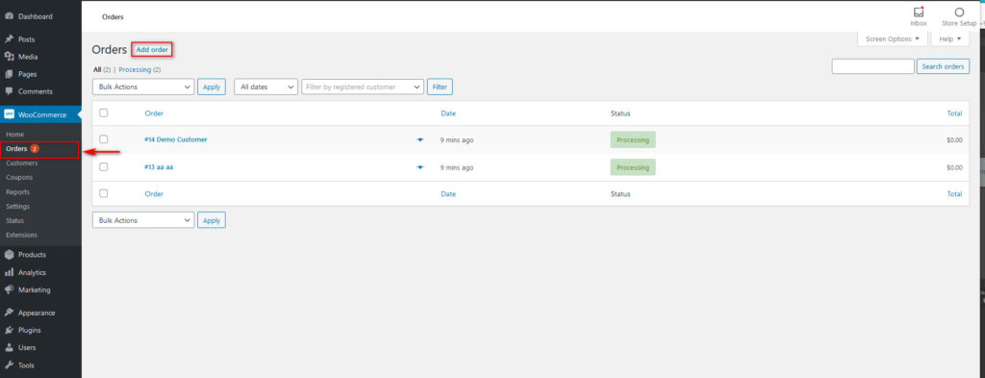This screenshot has height=378, width=985.
Task: Toggle select-all checkbox in table footer
Action: pyautogui.click(x=104, y=193)
